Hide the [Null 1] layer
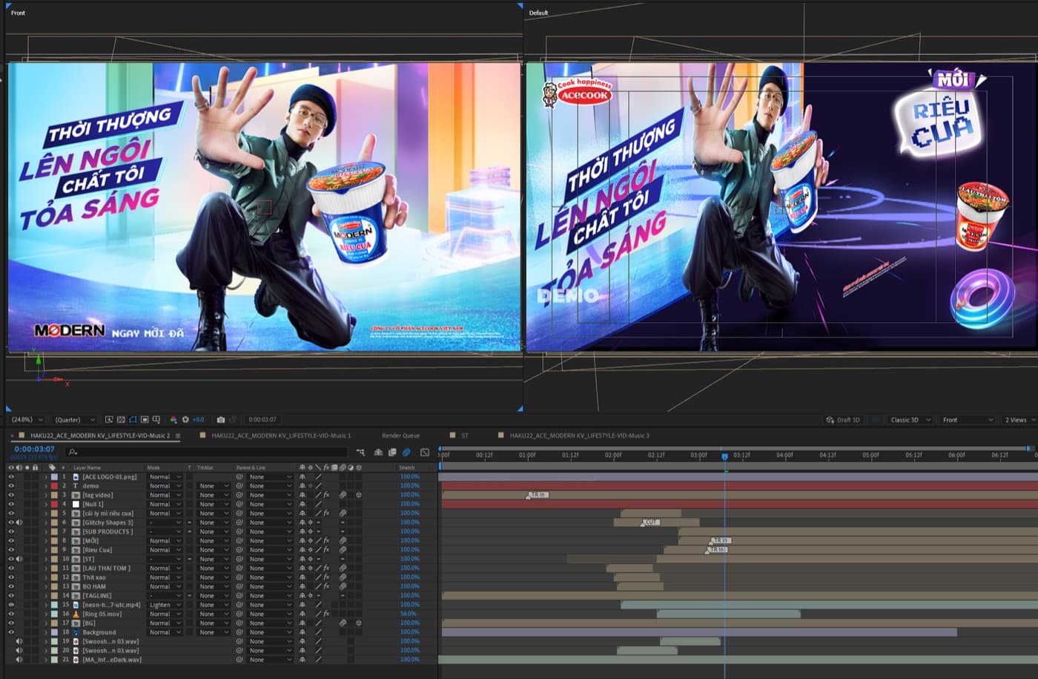Image resolution: width=1038 pixels, height=679 pixels. pos(11,504)
